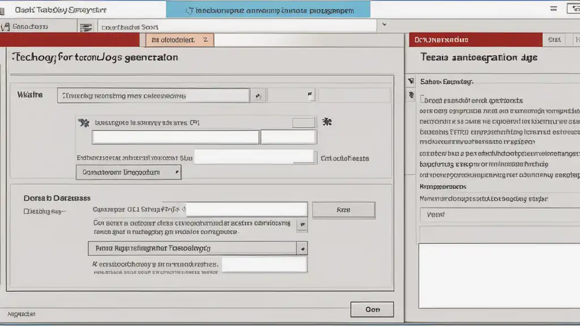Image resolution: width=580 pixels, height=326 pixels.
Task: Click the gear-like icon right of the inner panel
Action: (327, 122)
